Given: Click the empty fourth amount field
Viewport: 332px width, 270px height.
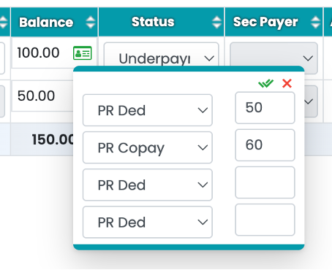Looking at the screenshot, I should coord(265,220).
